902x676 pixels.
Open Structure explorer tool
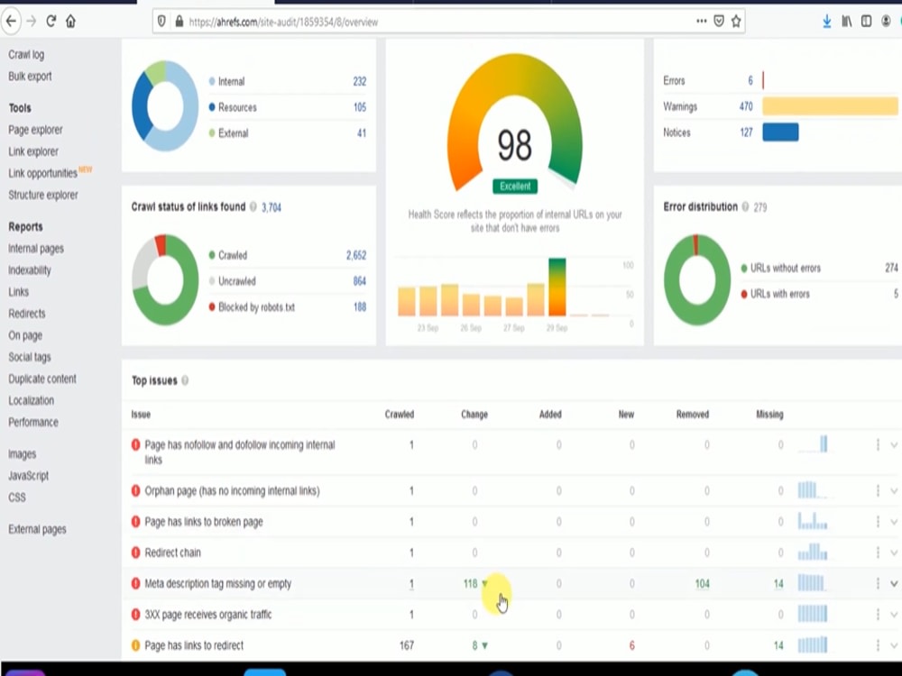coord(43,195)
